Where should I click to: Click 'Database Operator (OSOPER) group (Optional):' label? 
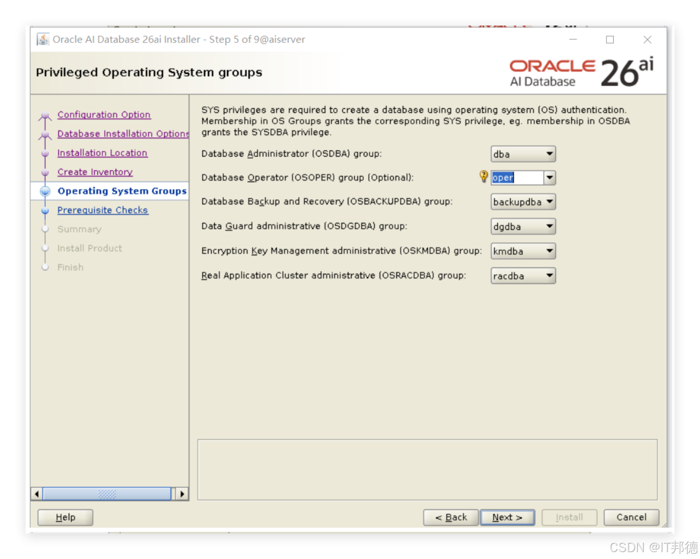307,177
